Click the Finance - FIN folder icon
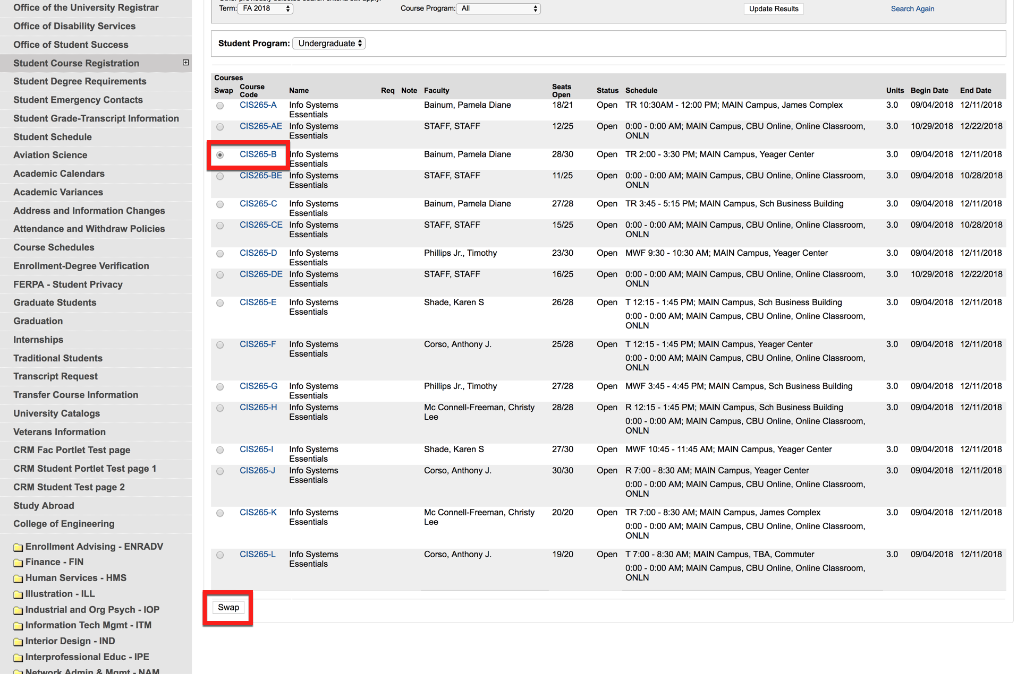1017x674 pixels. pos(18,563)
